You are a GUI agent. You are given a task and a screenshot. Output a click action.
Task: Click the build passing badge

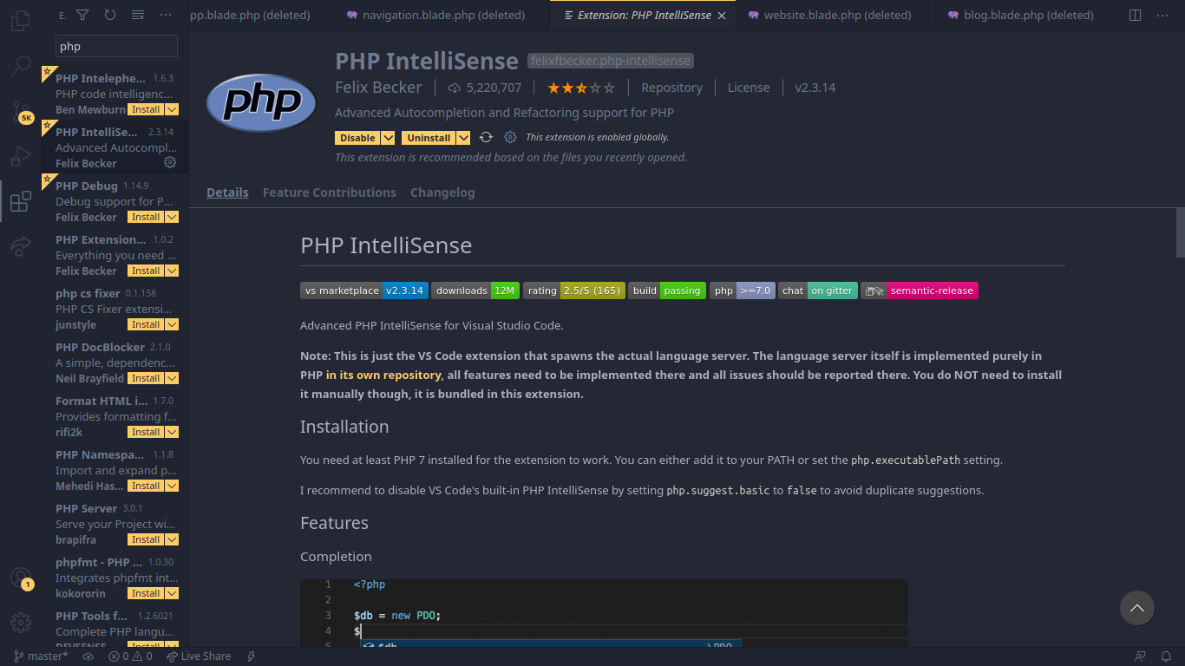[x=667, y=291]
